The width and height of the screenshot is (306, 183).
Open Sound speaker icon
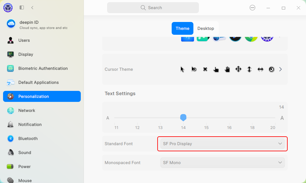10,152
